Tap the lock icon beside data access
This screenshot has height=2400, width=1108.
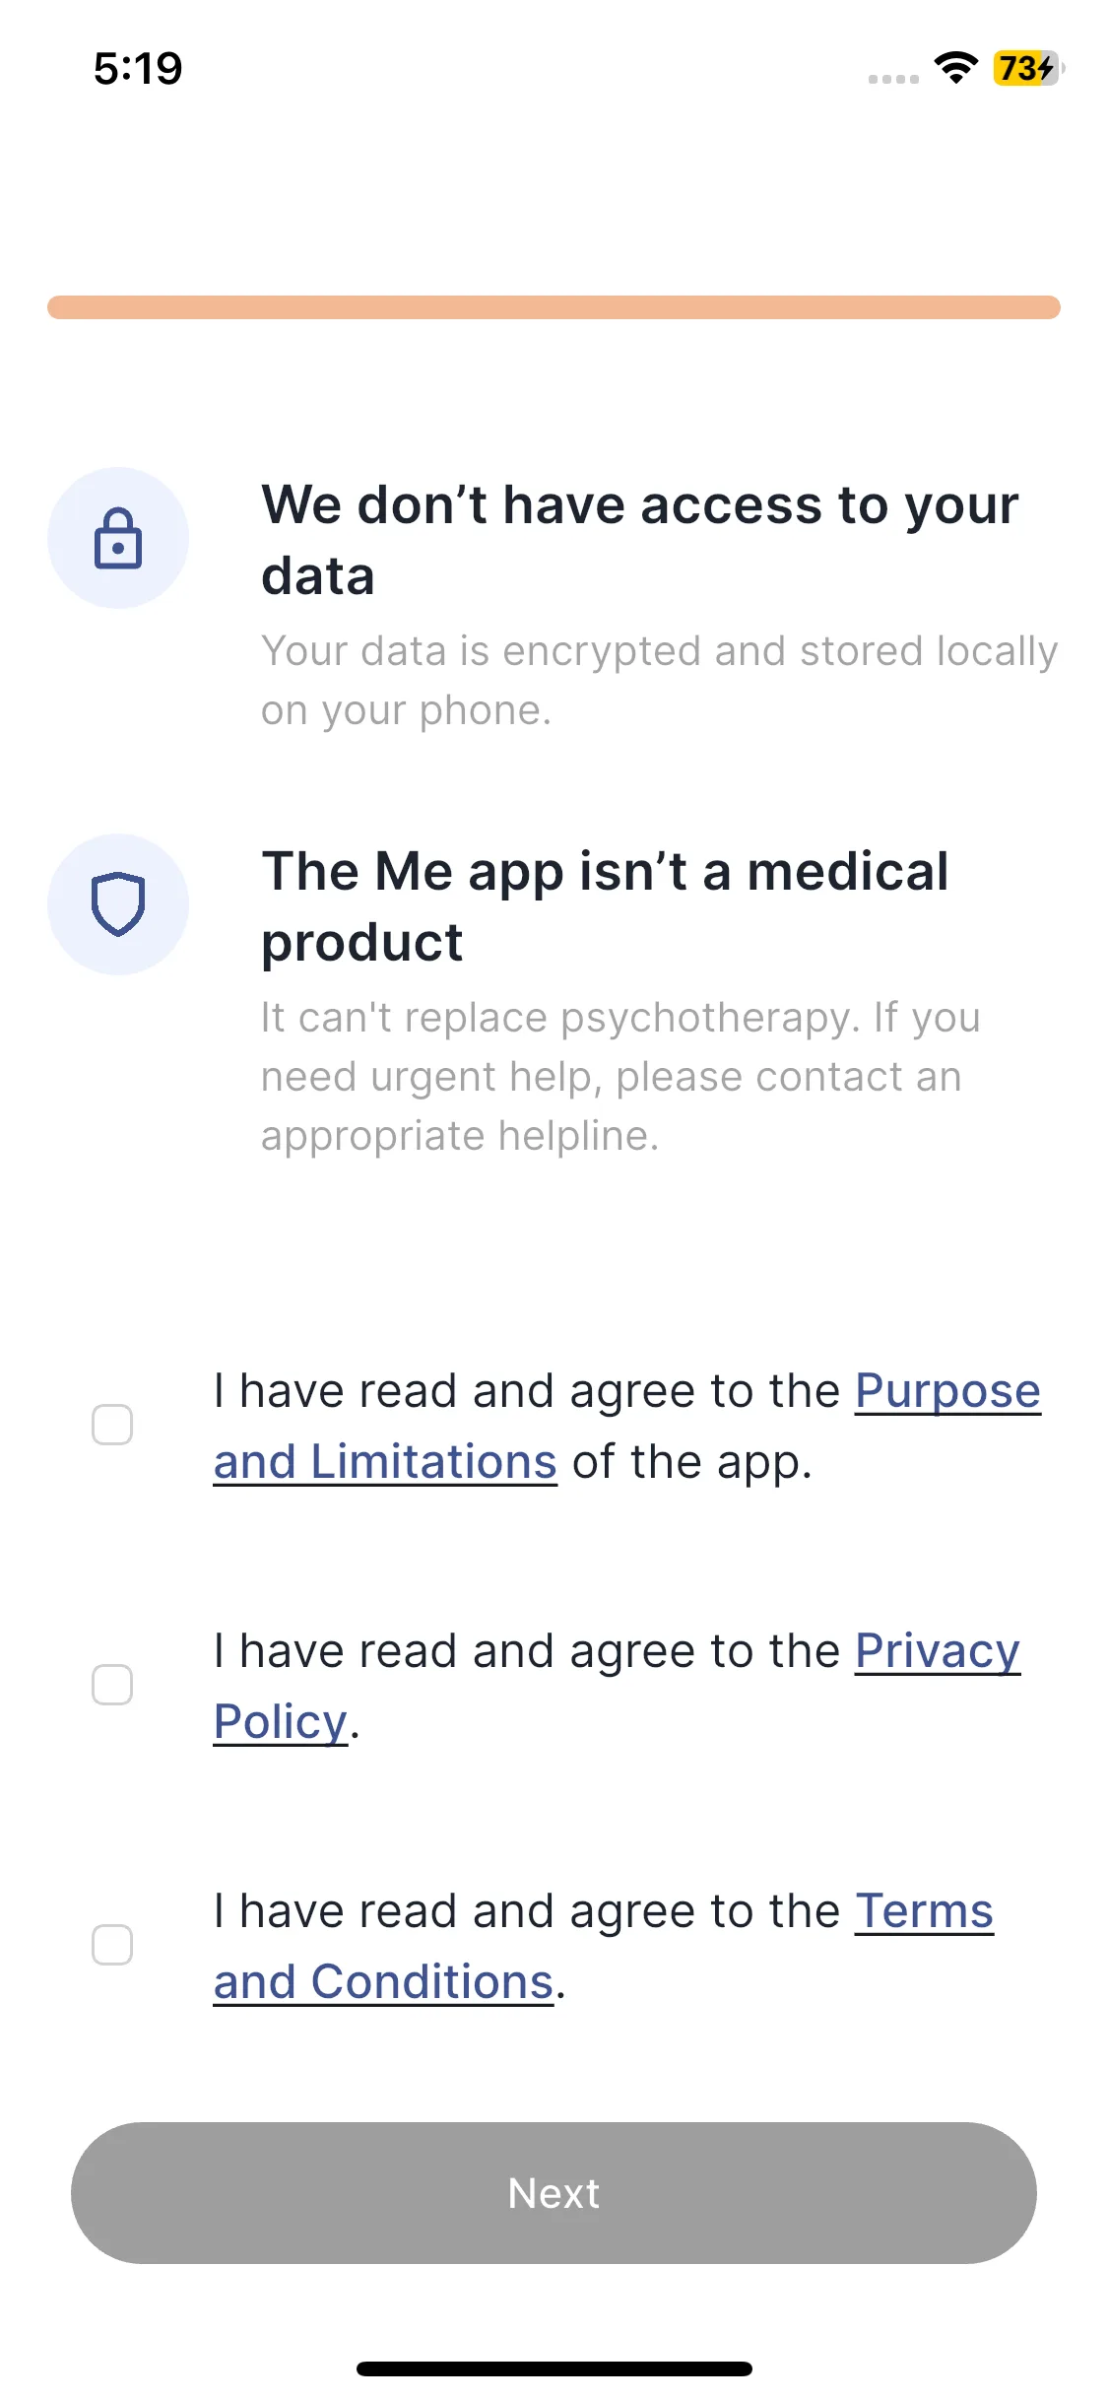click(118, 538)
